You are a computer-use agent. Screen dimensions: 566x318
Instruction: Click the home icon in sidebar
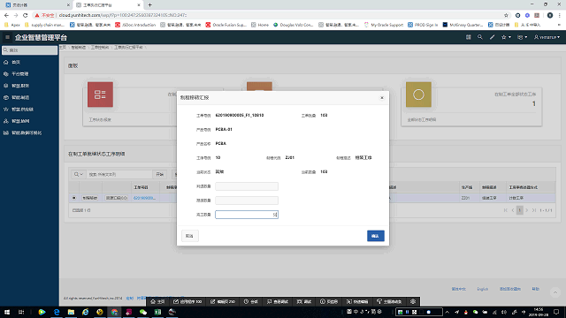(x=6, y=63)
